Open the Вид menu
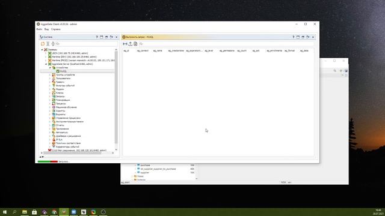The height and width of the screenshot is (216, 385). 46,29
